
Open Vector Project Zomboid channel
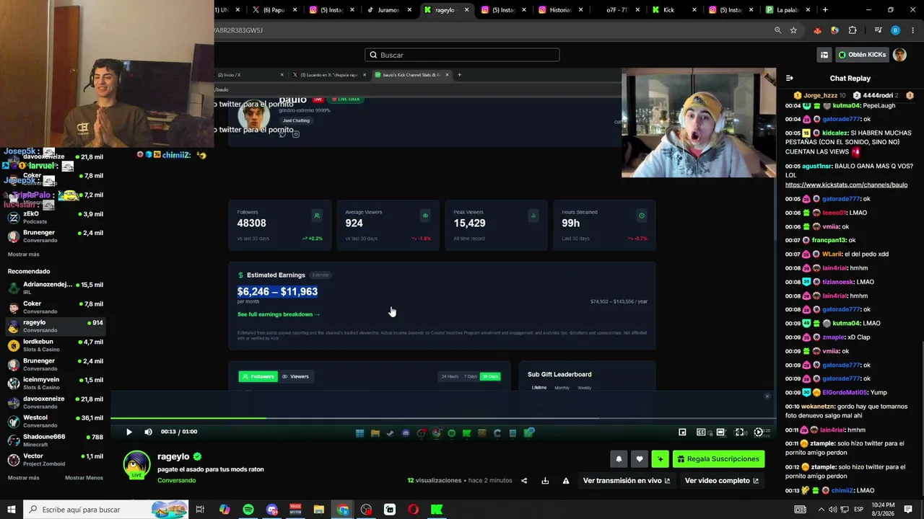coord(56,459)
